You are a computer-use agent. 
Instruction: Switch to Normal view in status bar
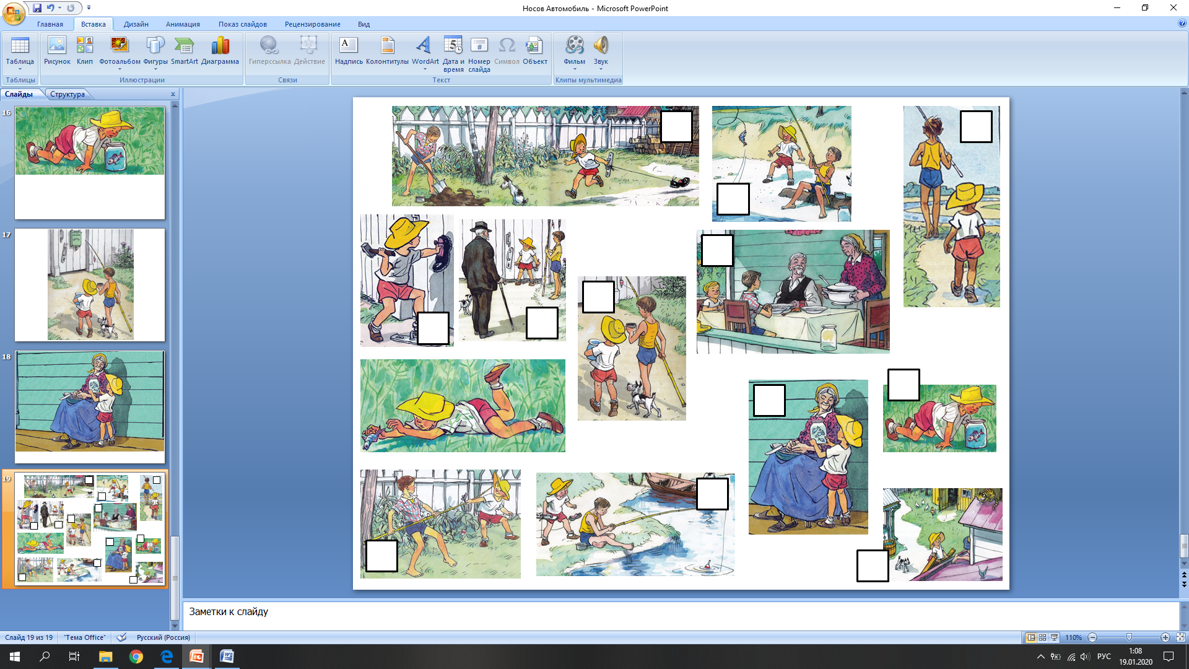[x=1030, y=637]
